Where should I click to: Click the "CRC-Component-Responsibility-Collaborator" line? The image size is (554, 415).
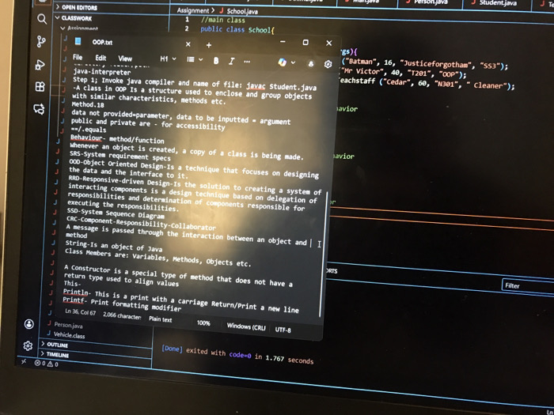coord(141,223)
